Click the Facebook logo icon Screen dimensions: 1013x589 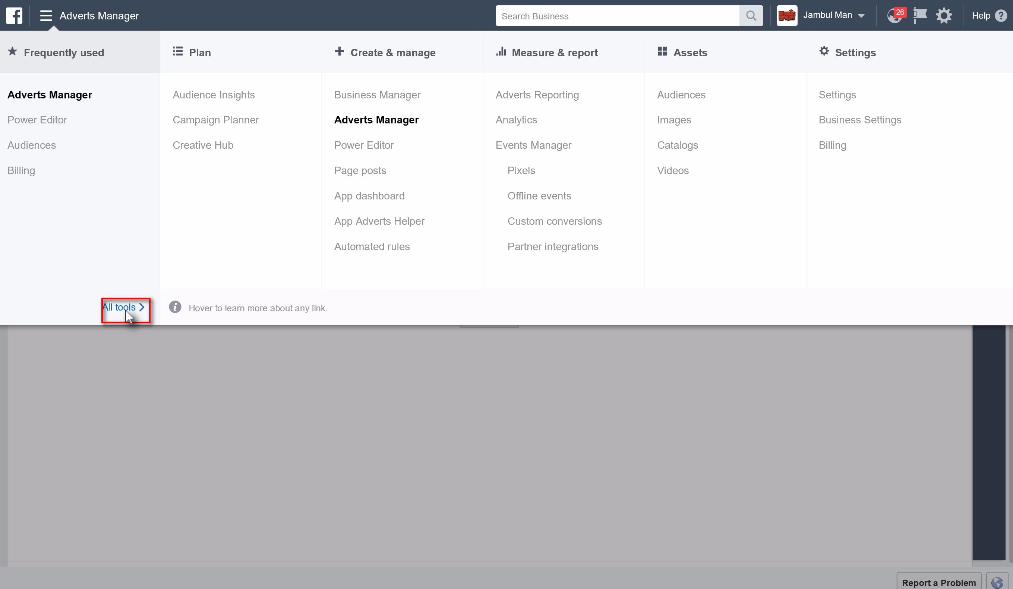tap(14, 16)
